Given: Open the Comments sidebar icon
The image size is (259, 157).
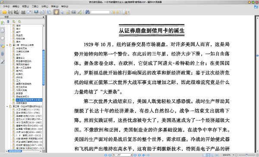Looking at the screenshot, I should (x=3, y=46).
